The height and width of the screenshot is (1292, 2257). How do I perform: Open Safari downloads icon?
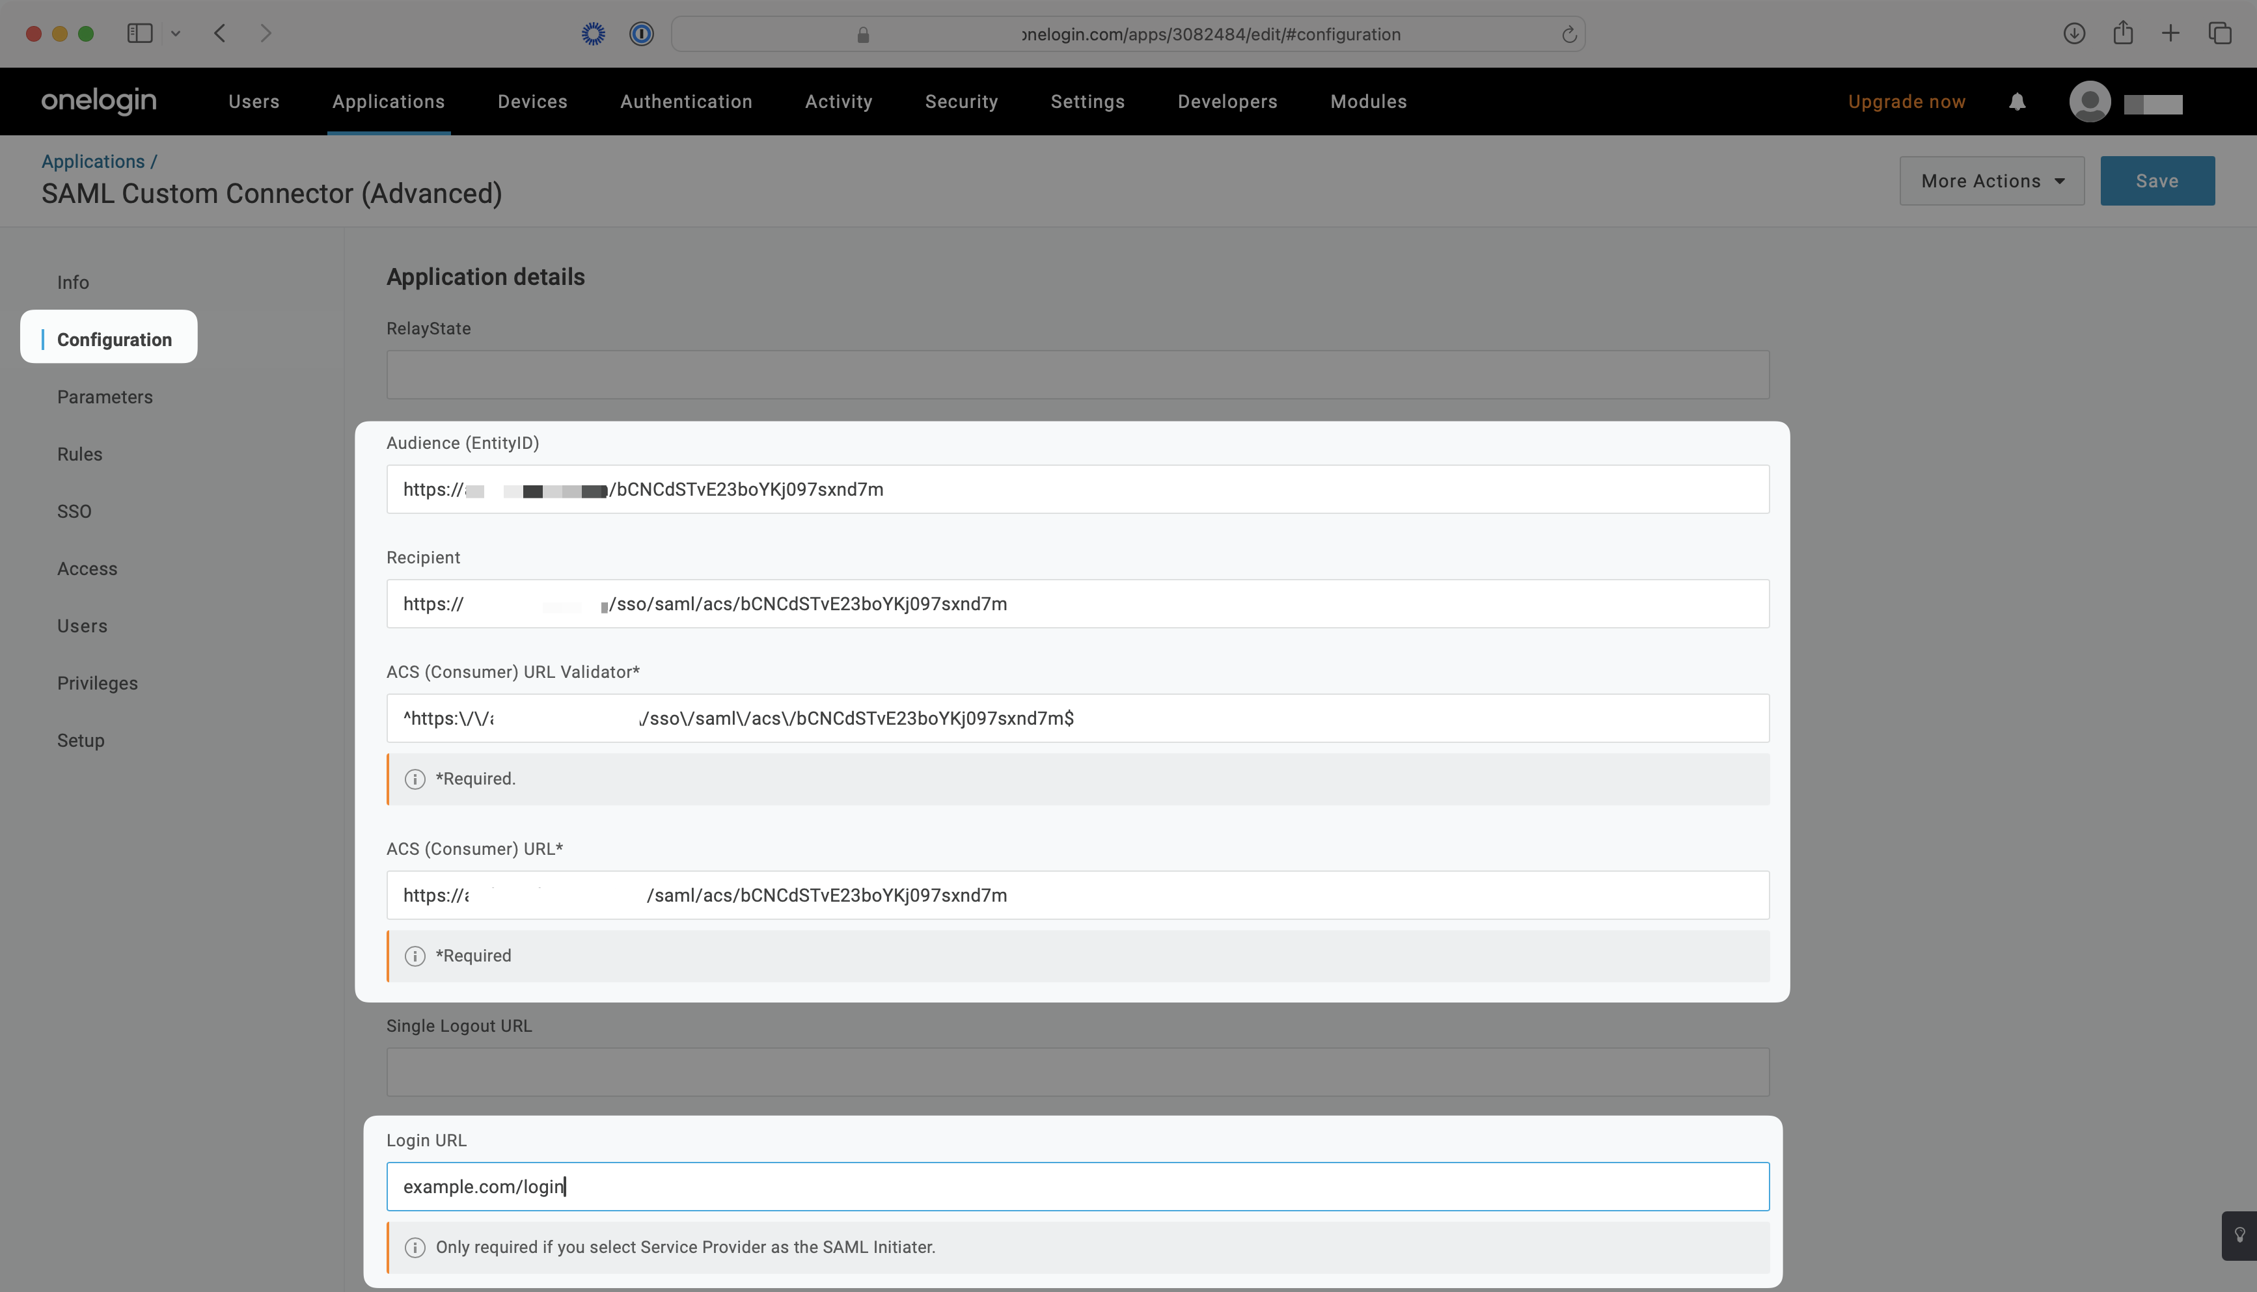[2074, 34]
